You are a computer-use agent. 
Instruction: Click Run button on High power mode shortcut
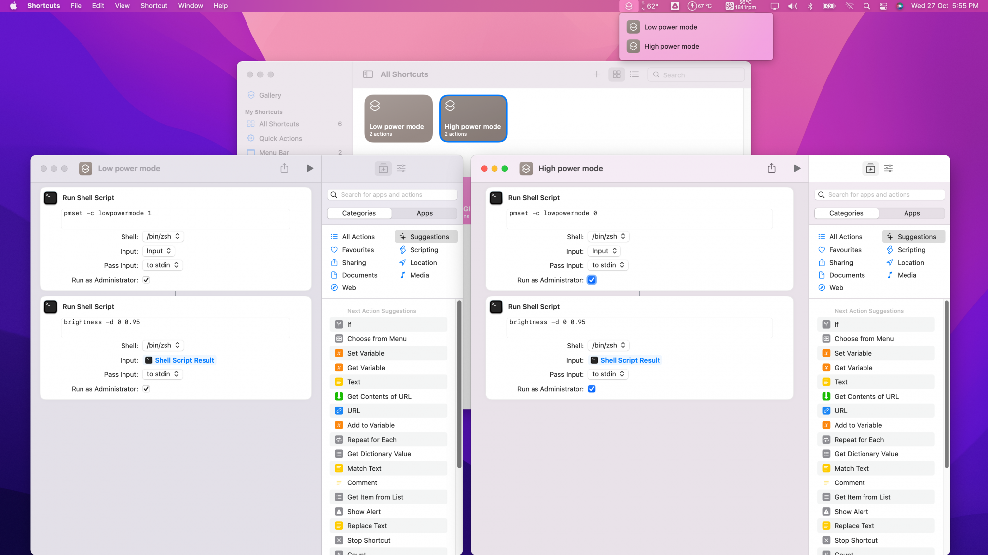pyautogui.click(x=797, y=168)
